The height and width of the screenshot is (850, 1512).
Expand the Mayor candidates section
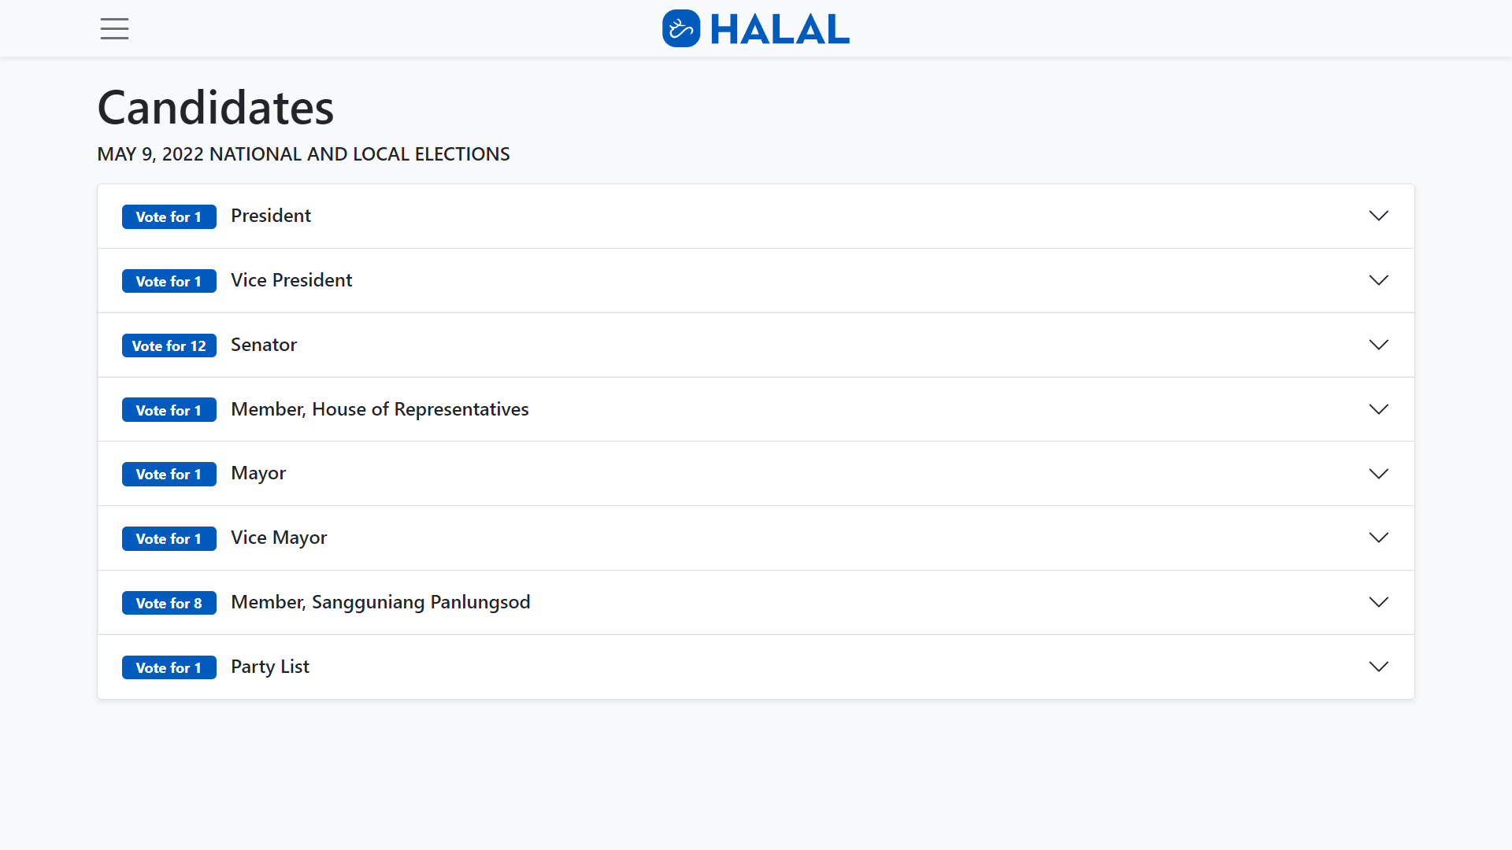pyautogui.click(x=1379, y=473)
